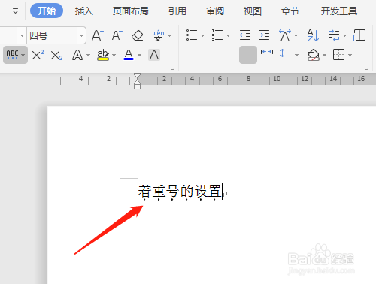
Task: Expand the font color dropdown arrow
Action: tap(139, 55)
